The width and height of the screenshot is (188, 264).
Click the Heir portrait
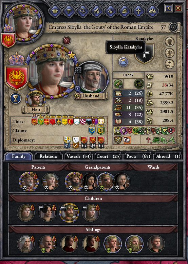tap(36, 99)
